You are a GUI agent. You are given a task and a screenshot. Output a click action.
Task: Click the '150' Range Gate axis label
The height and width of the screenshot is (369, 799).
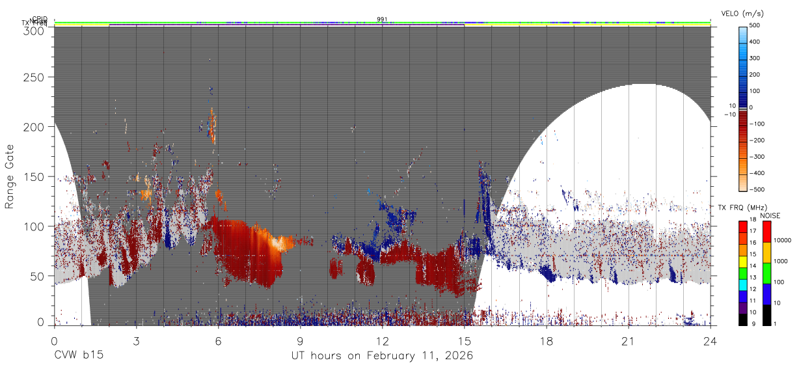[34, 176]
